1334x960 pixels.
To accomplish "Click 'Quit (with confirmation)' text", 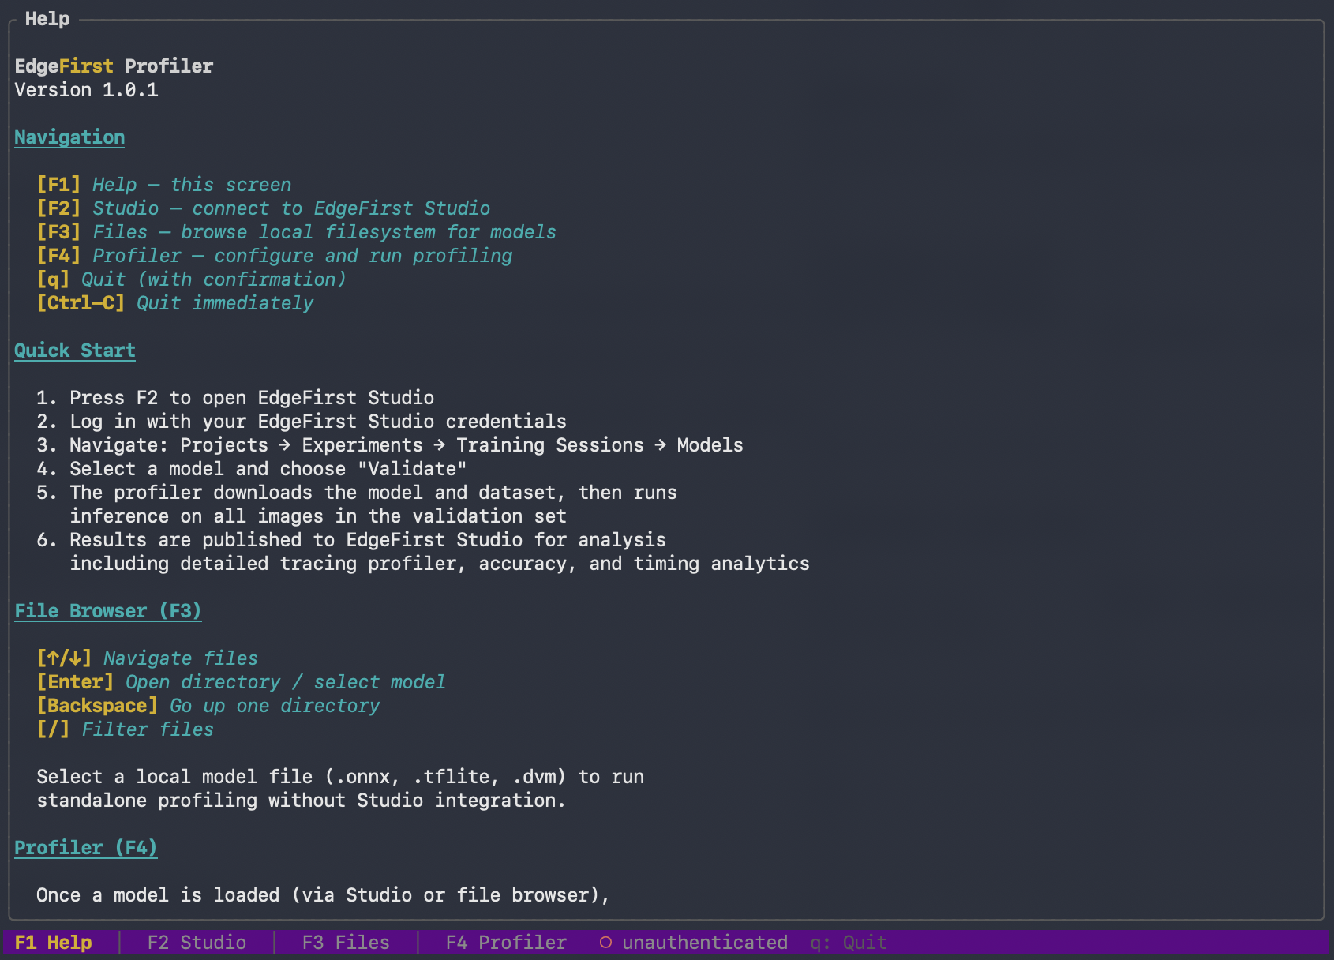I will point(214,279).
